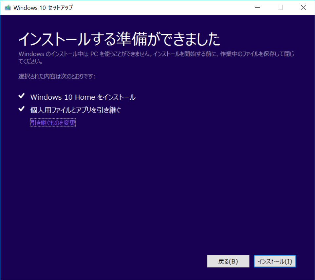The image size is (315, 280).
Task: Click the title text Windows 10 セットアップ
Action: click(43, 8)
